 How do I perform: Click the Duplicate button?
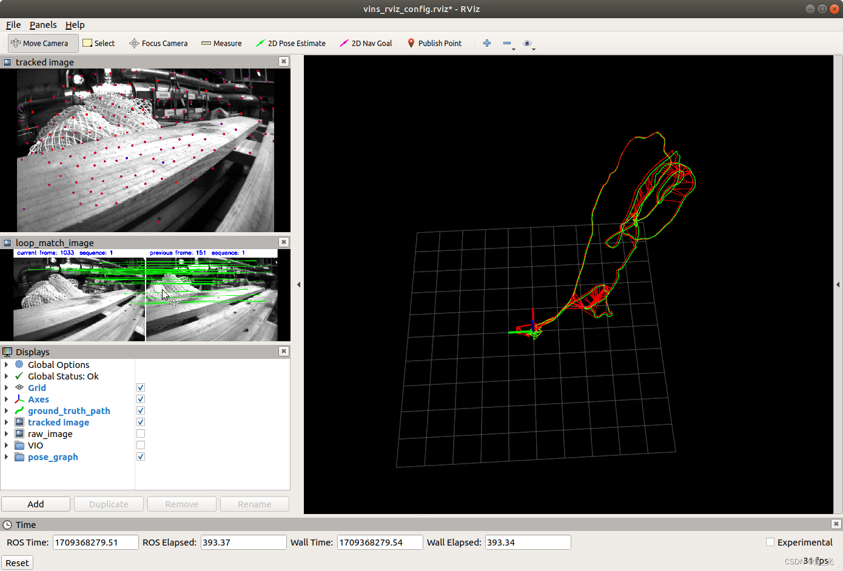[x=109, y=504]
